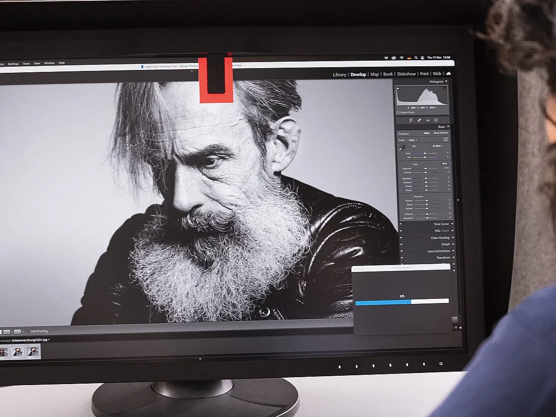Screen dimensions: 556x417
Task: Toggle the Lens Corrections panel switch
Action: (402, 251)
